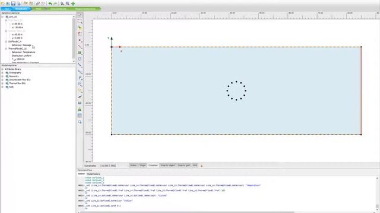Image resolution: width=380 pixels, height=213 pixels.
Task: Click the red right boundary line of model
Action: pos(361,91)
